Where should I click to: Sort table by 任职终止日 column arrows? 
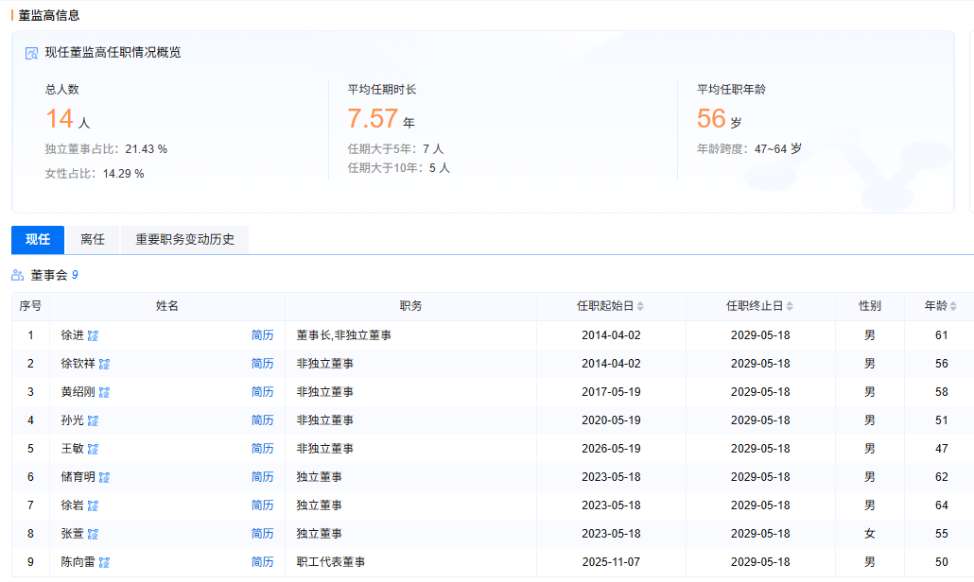(790, 306)
